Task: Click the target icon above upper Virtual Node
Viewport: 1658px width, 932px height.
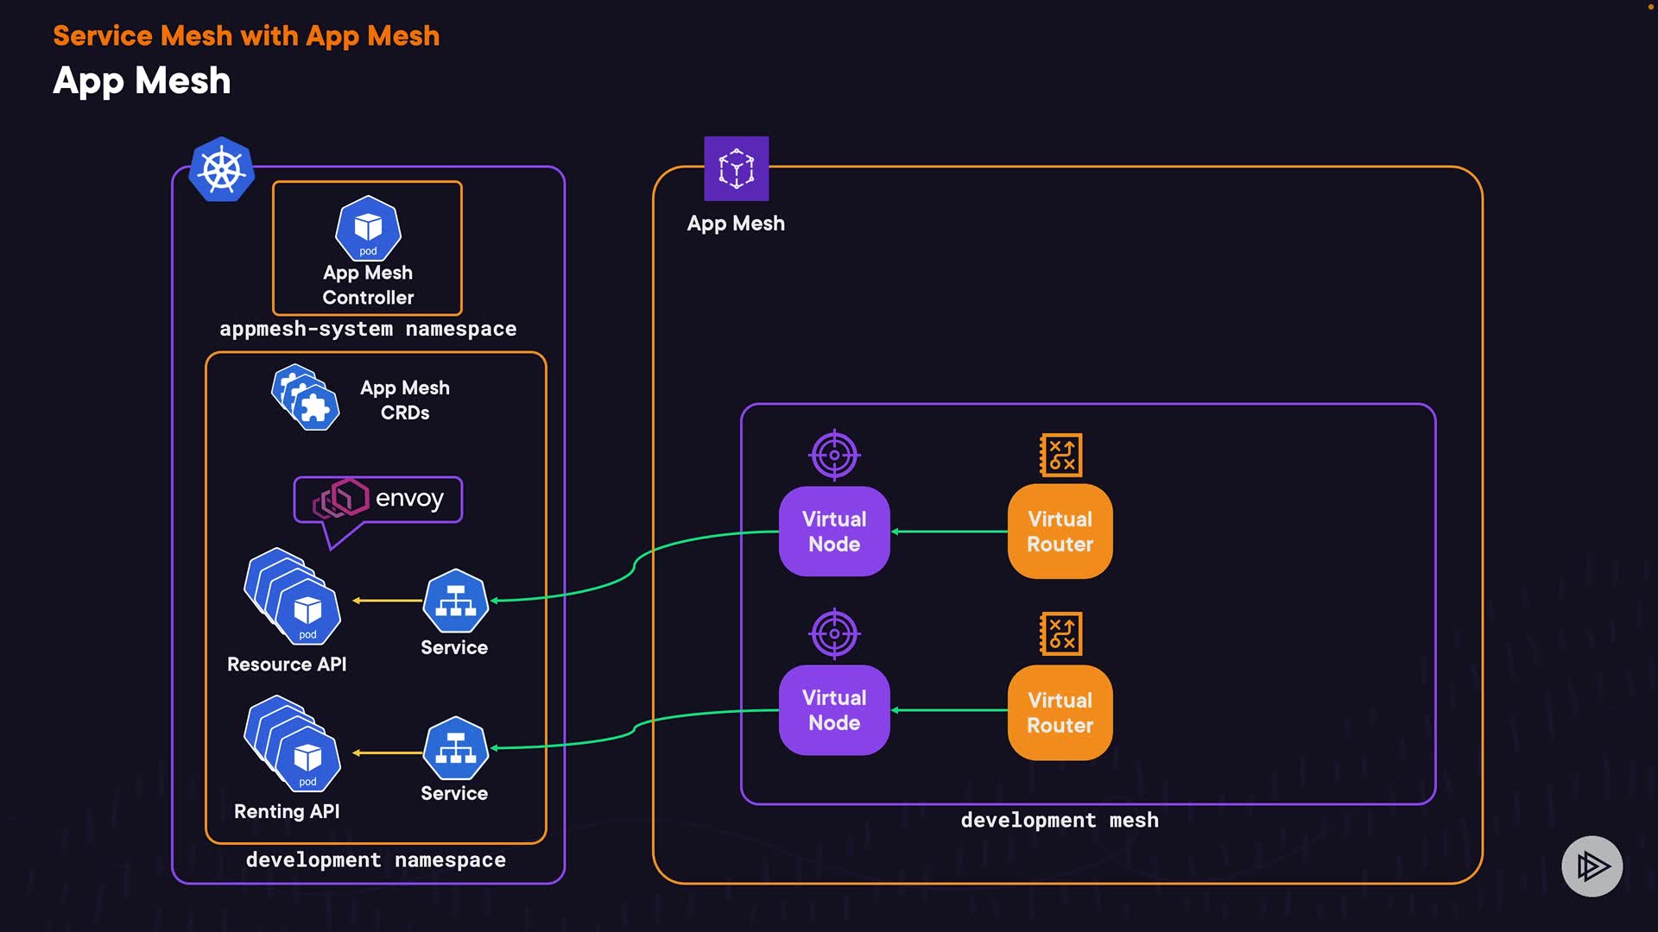Action: click(834, 455)
